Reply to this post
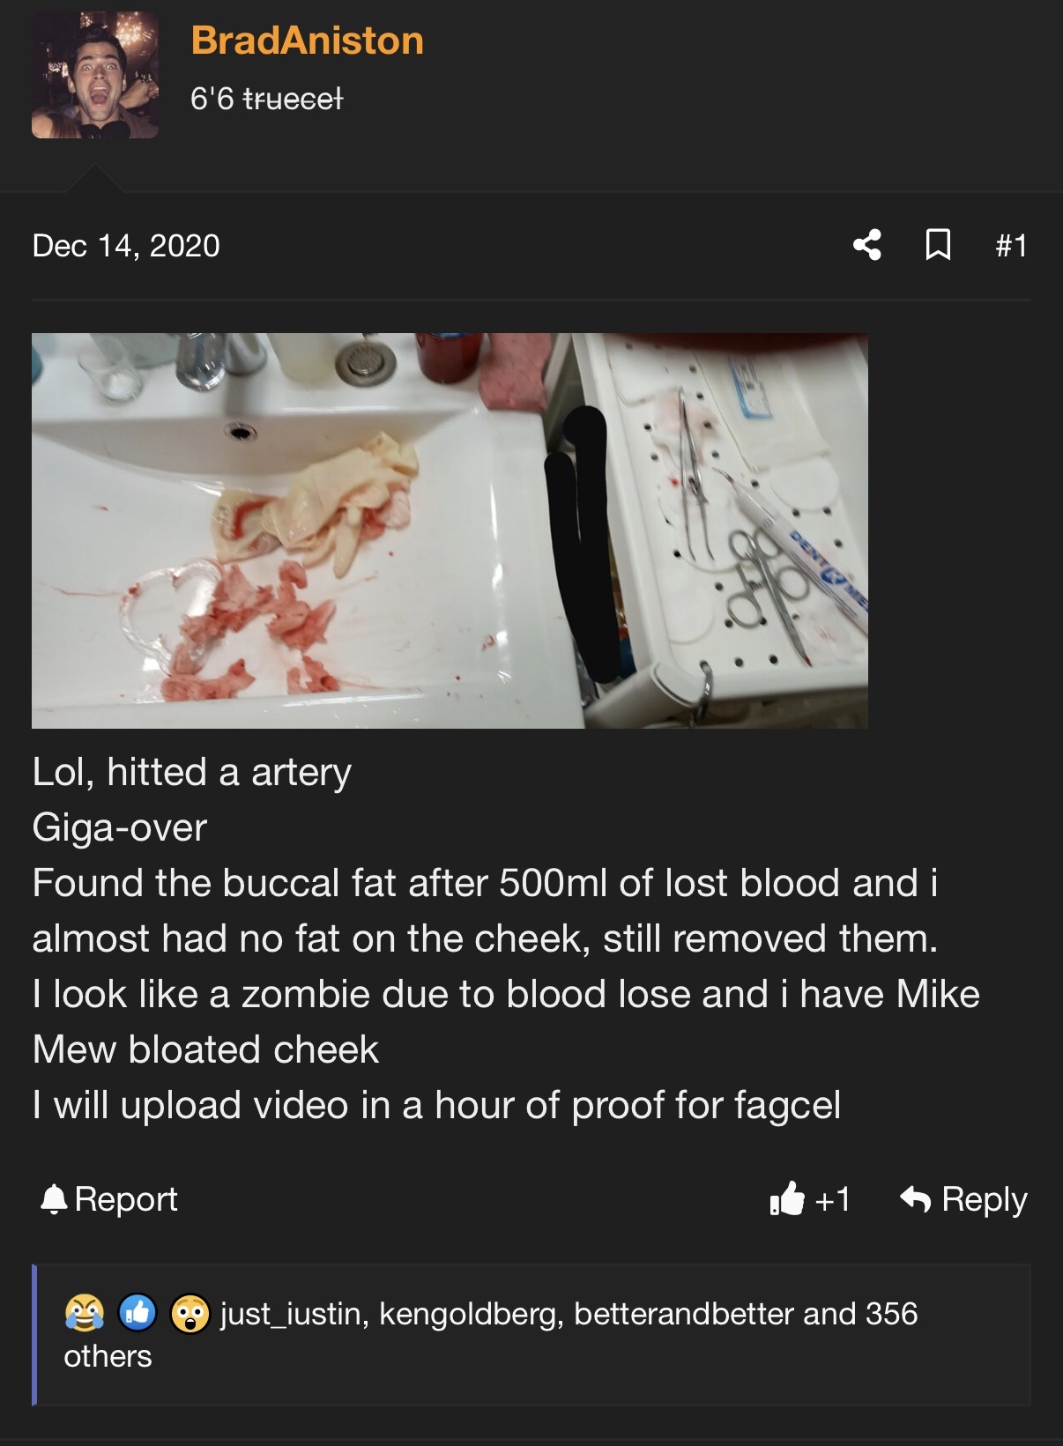 (963, 1199)
